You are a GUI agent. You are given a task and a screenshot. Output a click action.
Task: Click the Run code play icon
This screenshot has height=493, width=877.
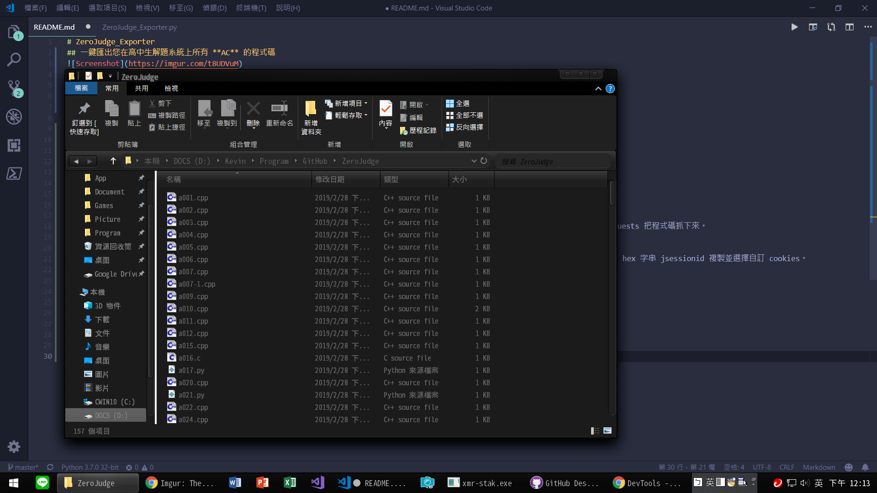(x=794, y=27)
